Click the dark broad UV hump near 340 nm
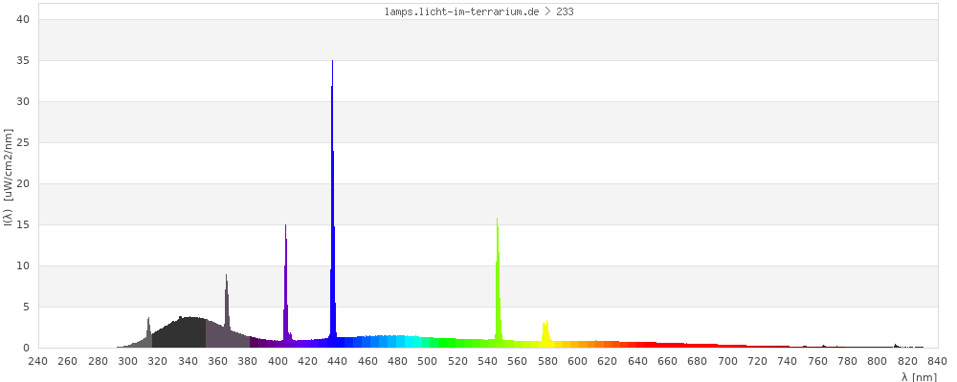This screenshot has width=957, height=382. [187, 334]
